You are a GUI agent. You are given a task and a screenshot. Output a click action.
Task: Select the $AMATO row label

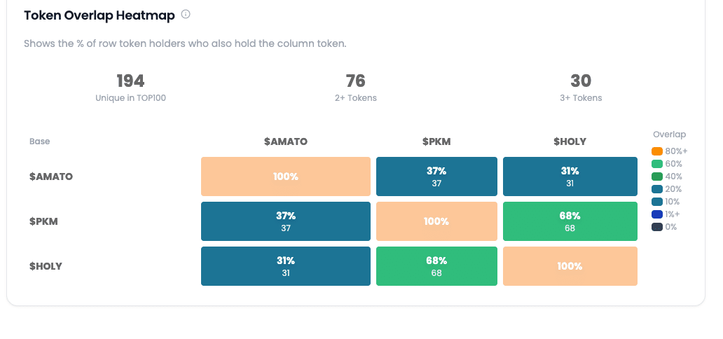[51, 177]
